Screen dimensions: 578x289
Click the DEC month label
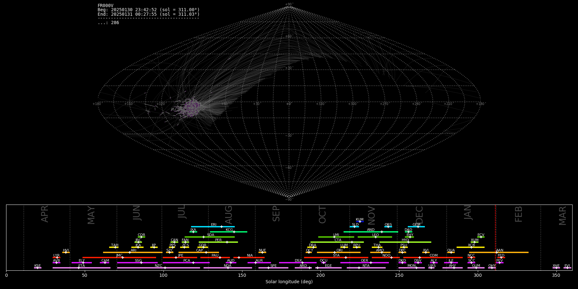pyautogui.click(x=419, y=215)
